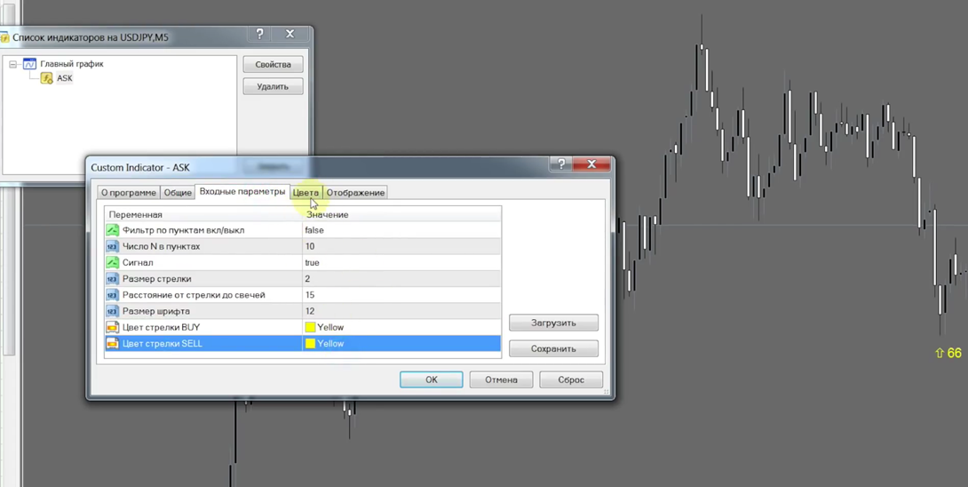Image resolution: width=968 pixels, height=487 pixels.
Task: Select 'Расстояние от стрелки до свечей' label
Action: [x=194, y=295]
